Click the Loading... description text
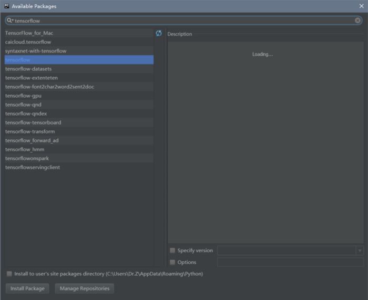This screenshot has height=300, width=368. click(262, 54)
